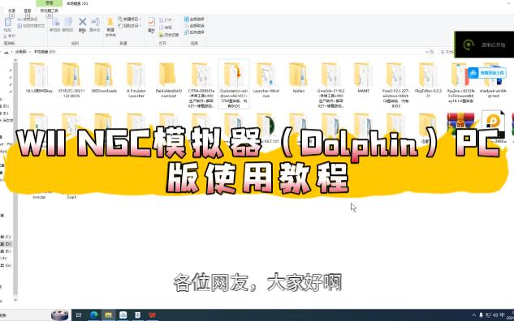The height and width of the screenshot is (321, 514).
Task: Click the Properties checkmark icon in ribbon
Action: [151, 24]
